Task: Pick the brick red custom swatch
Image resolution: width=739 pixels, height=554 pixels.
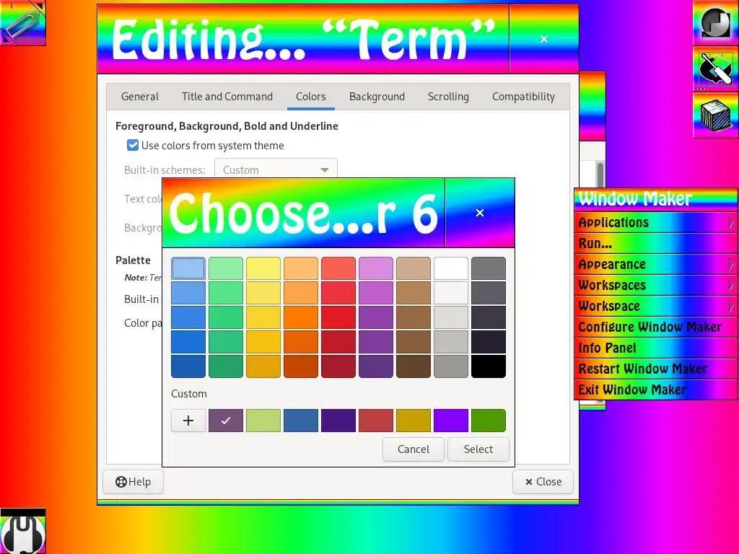Action: [375, 421]
